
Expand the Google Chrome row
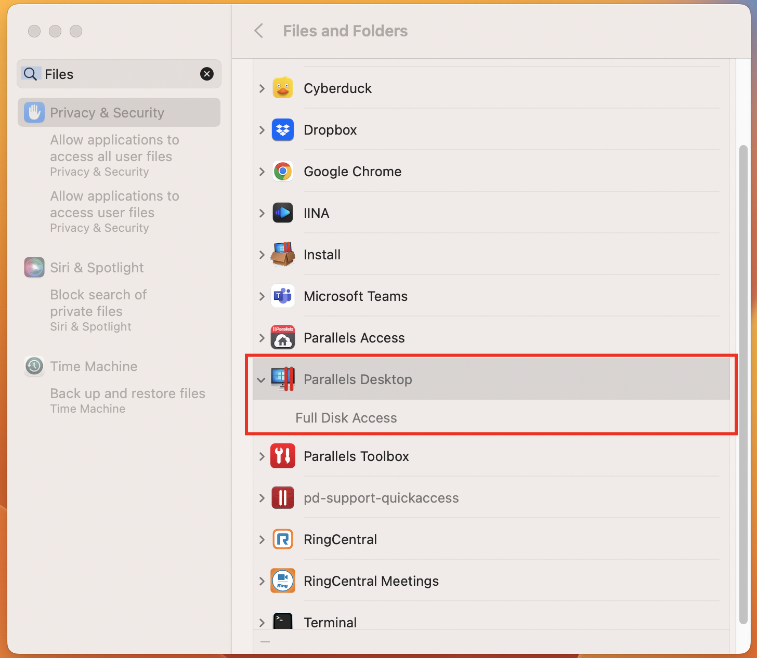[262, 172]
